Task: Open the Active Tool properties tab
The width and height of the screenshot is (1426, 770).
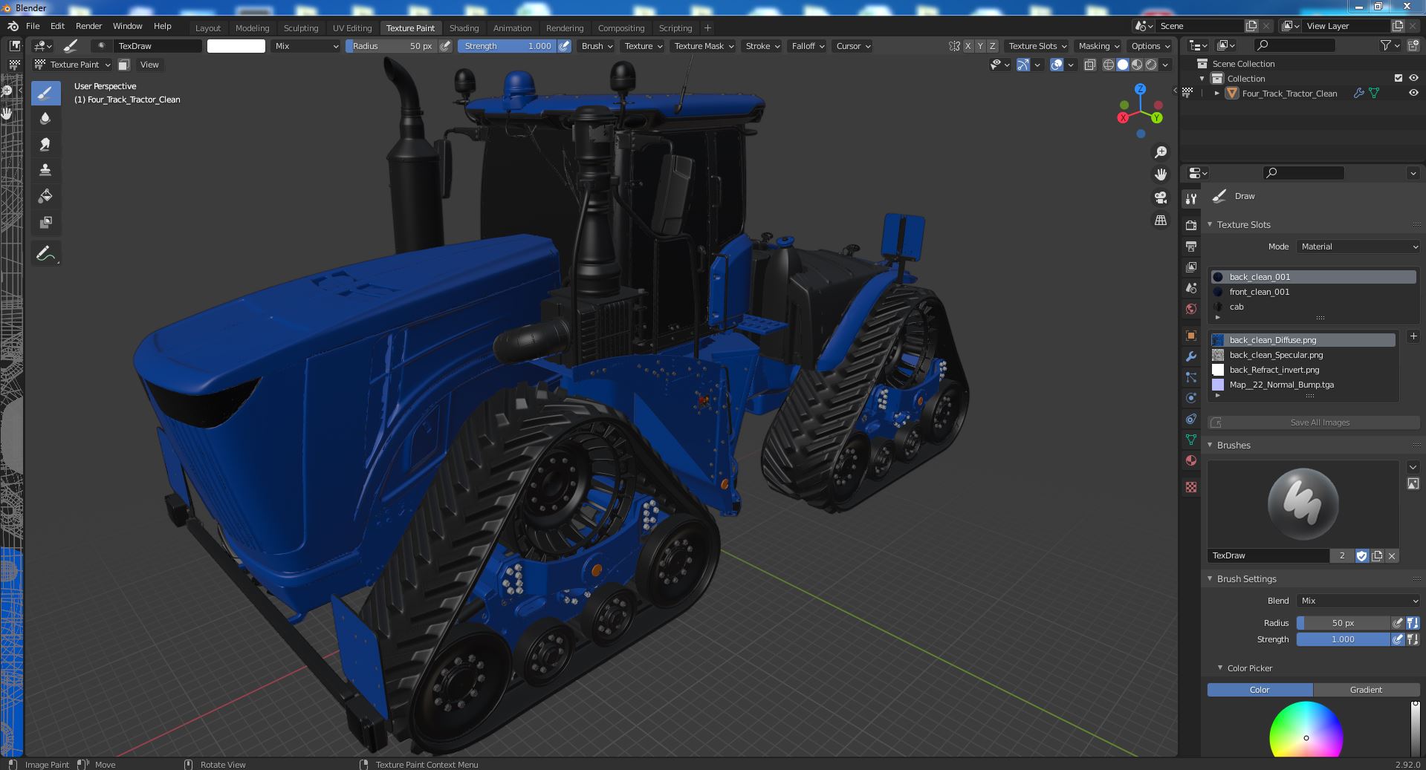Action: point(1191,198)
